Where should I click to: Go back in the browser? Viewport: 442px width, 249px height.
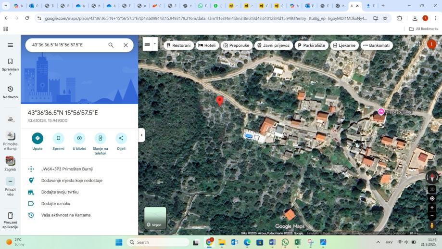tap(6, 18)
